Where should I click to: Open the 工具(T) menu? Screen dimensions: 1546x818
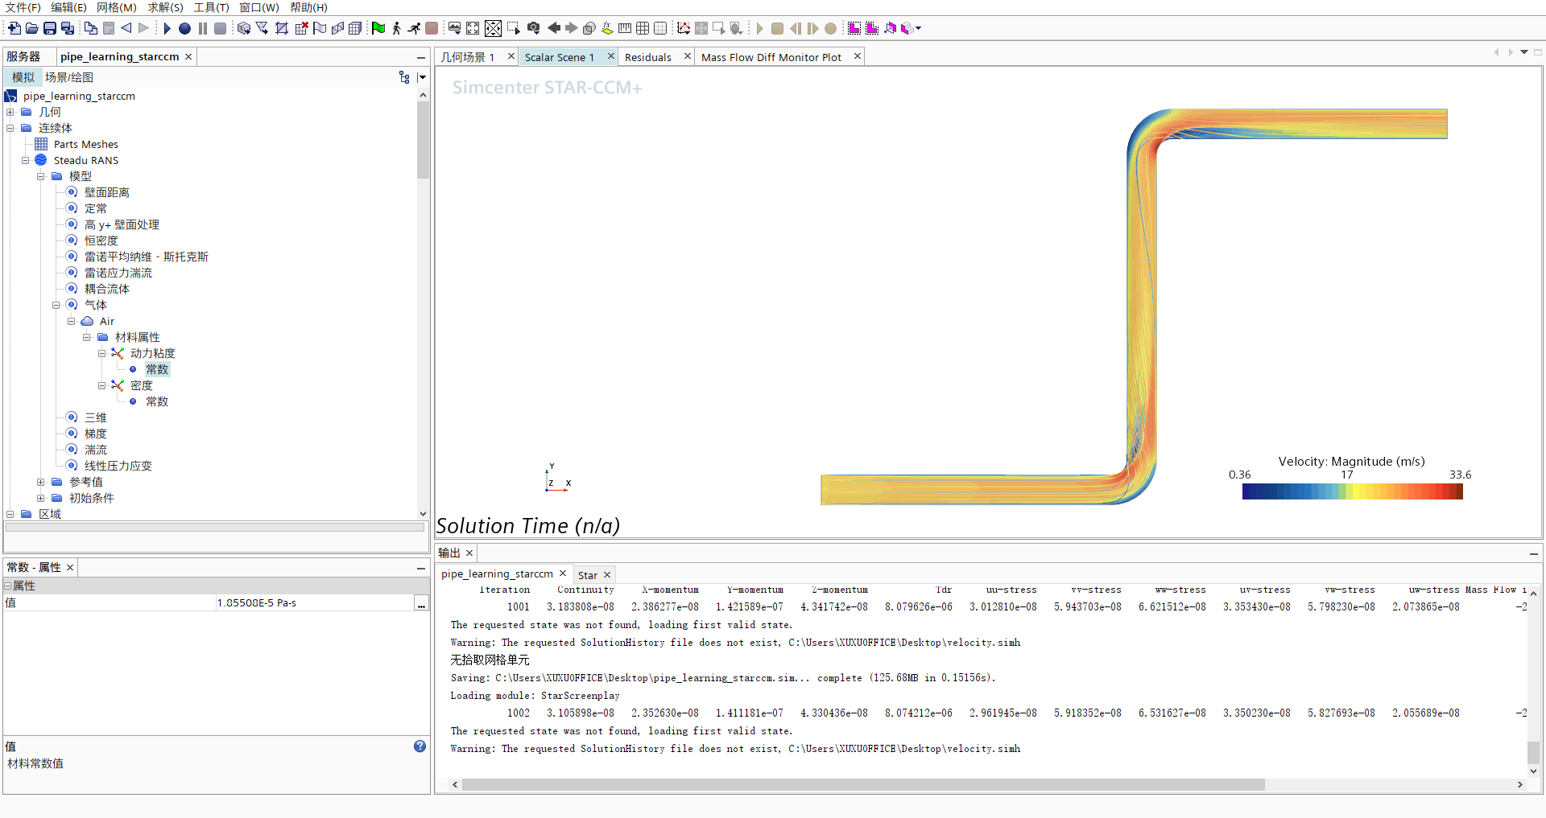pos(211,7)
